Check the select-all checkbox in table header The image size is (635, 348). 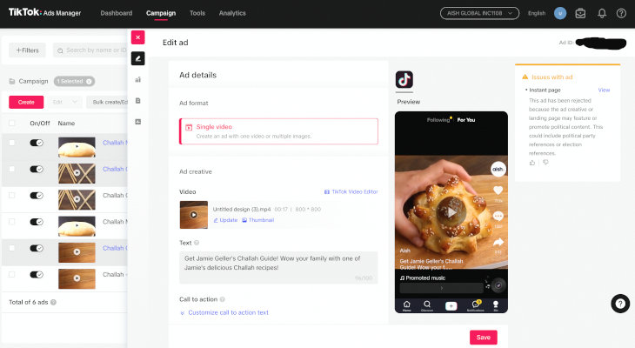click(x=12, y=124)
